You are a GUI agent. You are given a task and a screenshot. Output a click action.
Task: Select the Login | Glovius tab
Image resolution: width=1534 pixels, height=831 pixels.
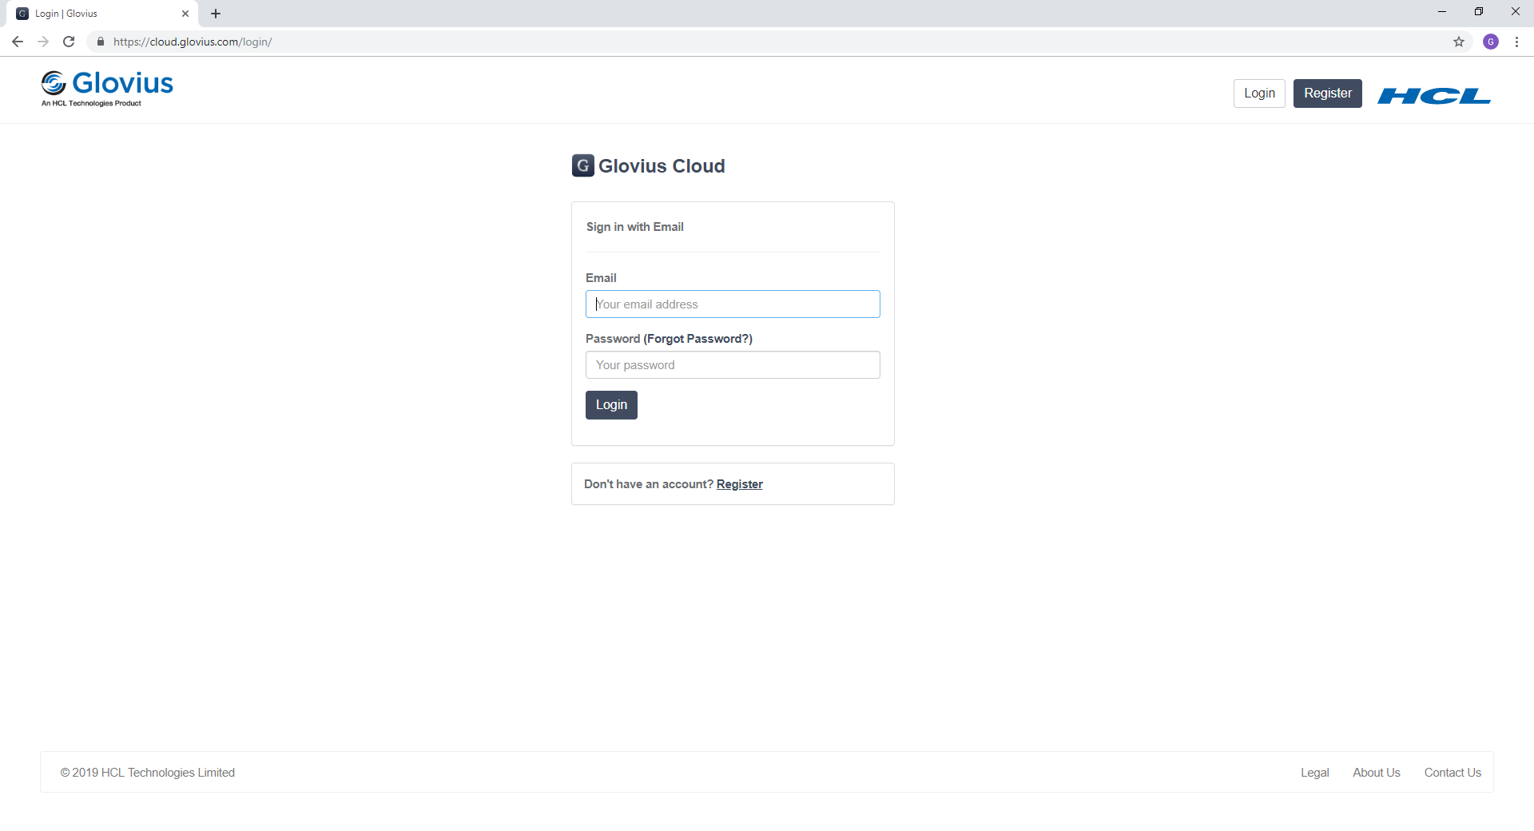(102, 14)
